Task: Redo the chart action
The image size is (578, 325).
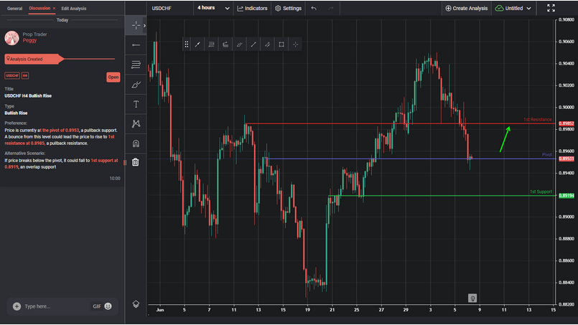Action: [331, 8]
